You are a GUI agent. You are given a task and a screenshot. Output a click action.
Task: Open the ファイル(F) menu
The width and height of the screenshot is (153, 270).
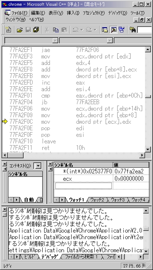[x=19, y=13]
